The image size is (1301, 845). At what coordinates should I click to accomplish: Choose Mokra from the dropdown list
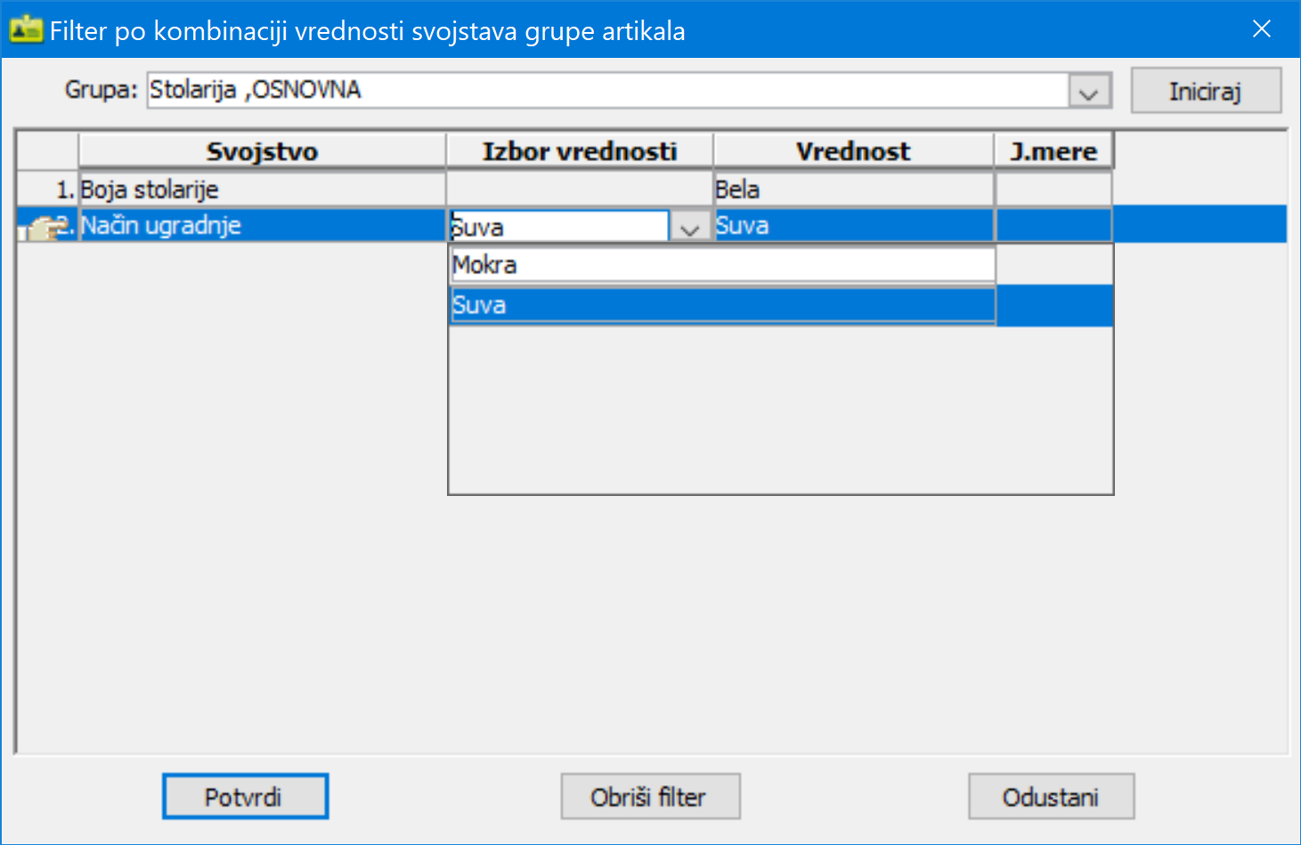pos(722,264)
